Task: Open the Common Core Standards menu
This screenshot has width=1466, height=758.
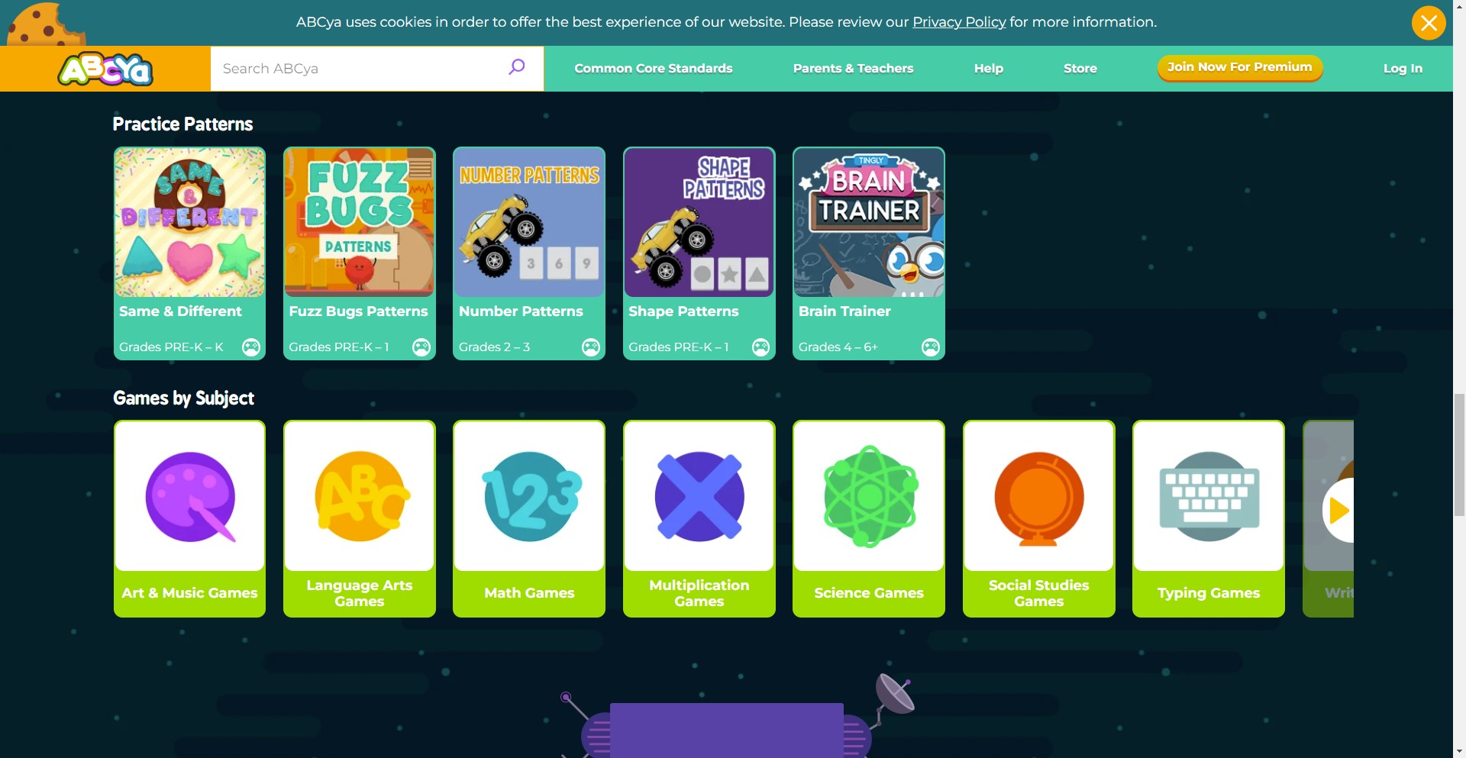Action: tap(653, 69)
